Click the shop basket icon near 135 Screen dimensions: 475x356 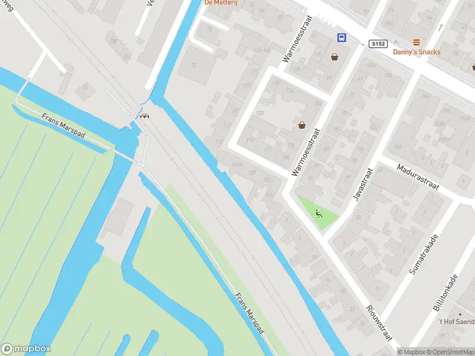pos(334,57)
